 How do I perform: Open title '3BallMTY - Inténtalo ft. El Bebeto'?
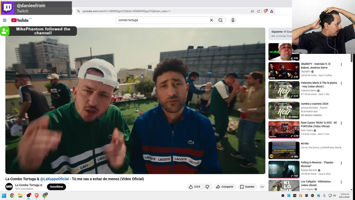click(x=316, y=66)
